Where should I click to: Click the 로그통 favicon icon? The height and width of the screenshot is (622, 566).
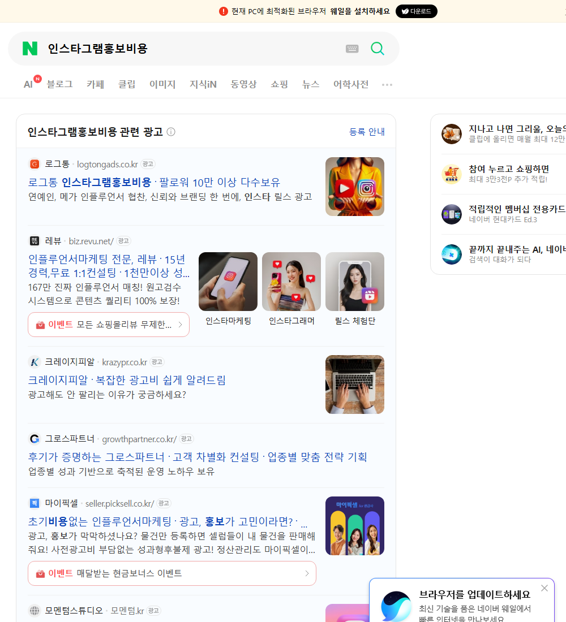(35, 164)
